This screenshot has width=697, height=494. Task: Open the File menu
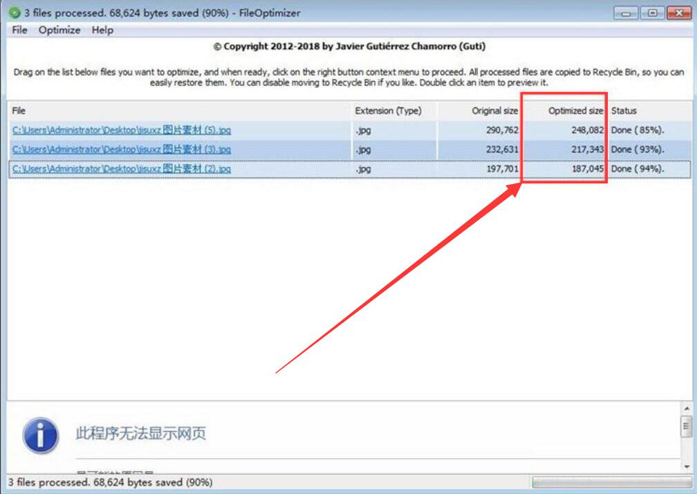point(19,30)
